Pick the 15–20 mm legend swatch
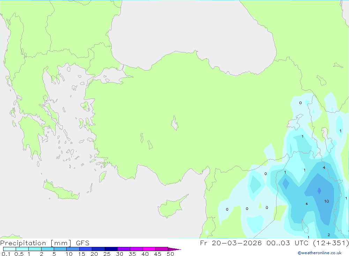 [x=86, y=249]
